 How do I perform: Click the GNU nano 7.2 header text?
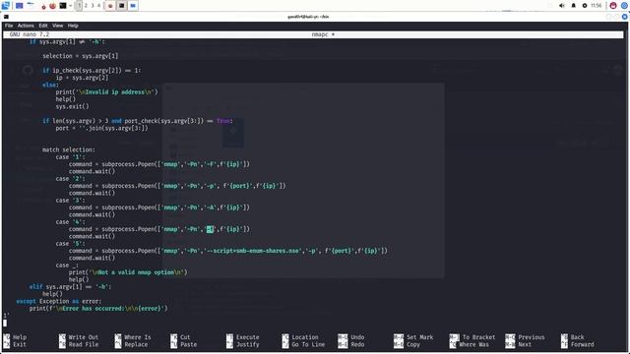click(30, 34)
